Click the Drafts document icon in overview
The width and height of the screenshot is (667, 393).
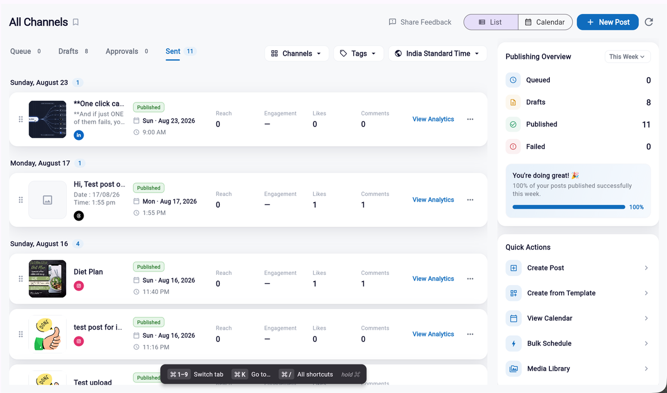(513, 102)
